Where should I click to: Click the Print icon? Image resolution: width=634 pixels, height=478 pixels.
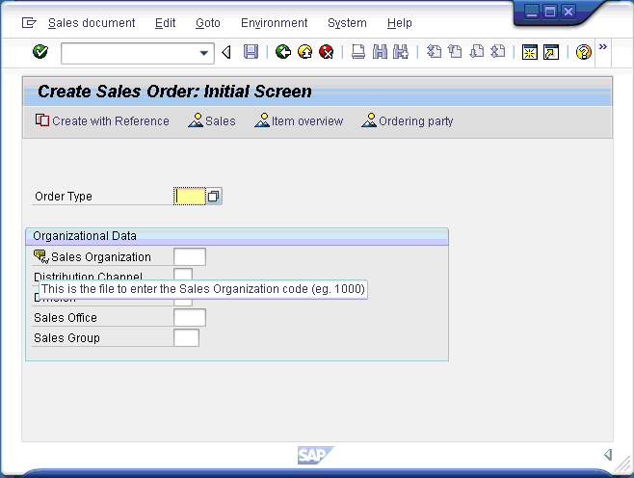[x=358, y=52]
